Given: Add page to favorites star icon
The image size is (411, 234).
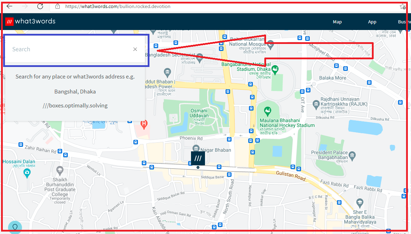Looking at the screenshot, I should 403,7.
